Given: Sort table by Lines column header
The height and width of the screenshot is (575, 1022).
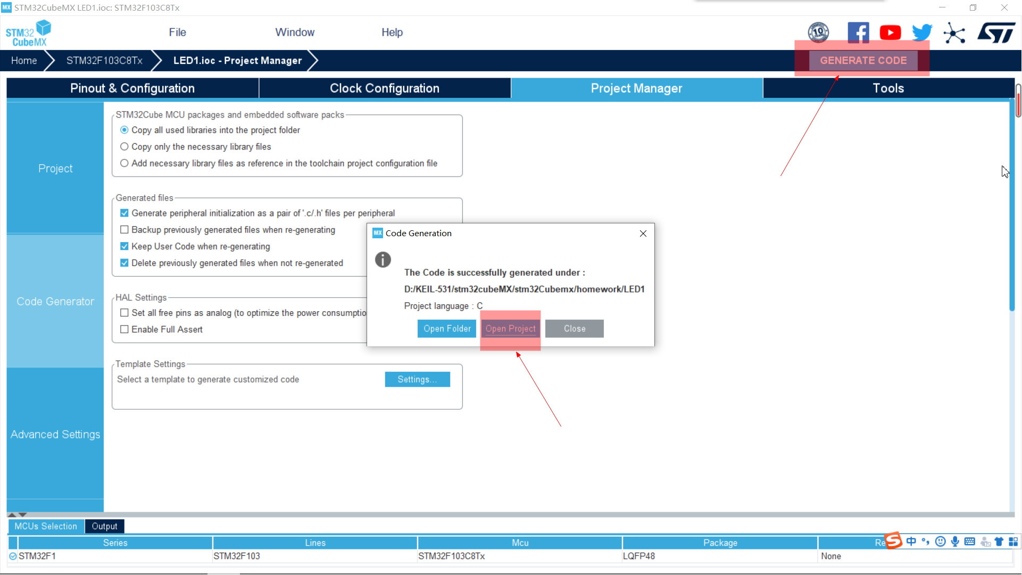Looking at the screenshot, I should [x=315, y=543].
